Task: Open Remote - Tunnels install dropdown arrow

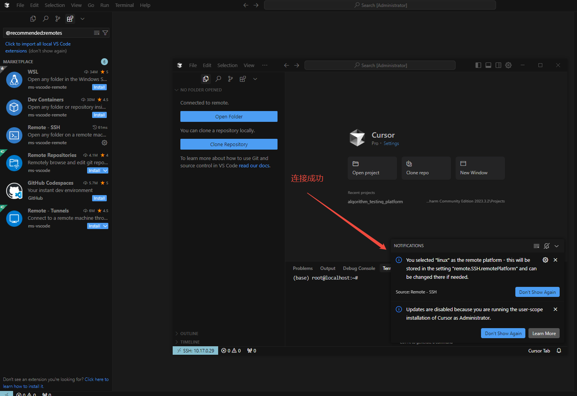Action: point(105,226)
